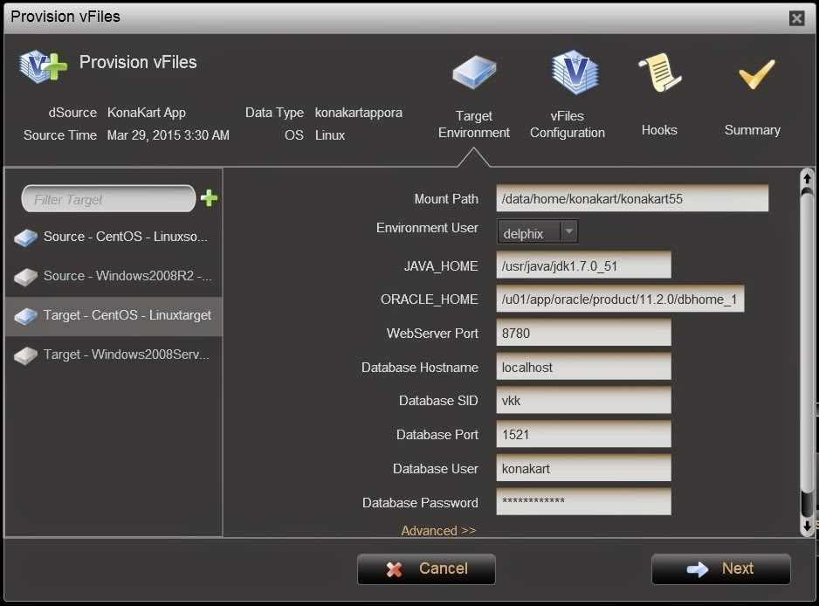Expand the Advanced >> section
The width and height of the screenshot is (819, 606).
[x=438, y=530]
